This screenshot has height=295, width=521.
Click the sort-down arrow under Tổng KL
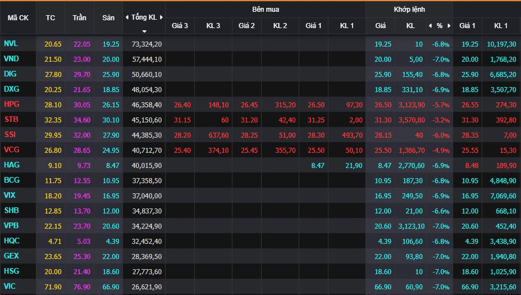tap(144, 31)
